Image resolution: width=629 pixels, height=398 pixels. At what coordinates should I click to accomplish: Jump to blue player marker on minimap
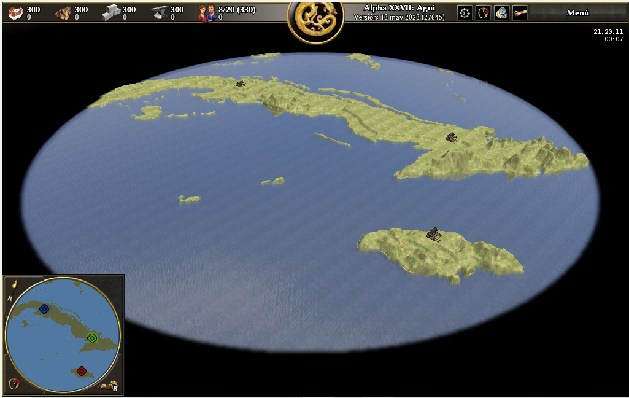point(44,308)
